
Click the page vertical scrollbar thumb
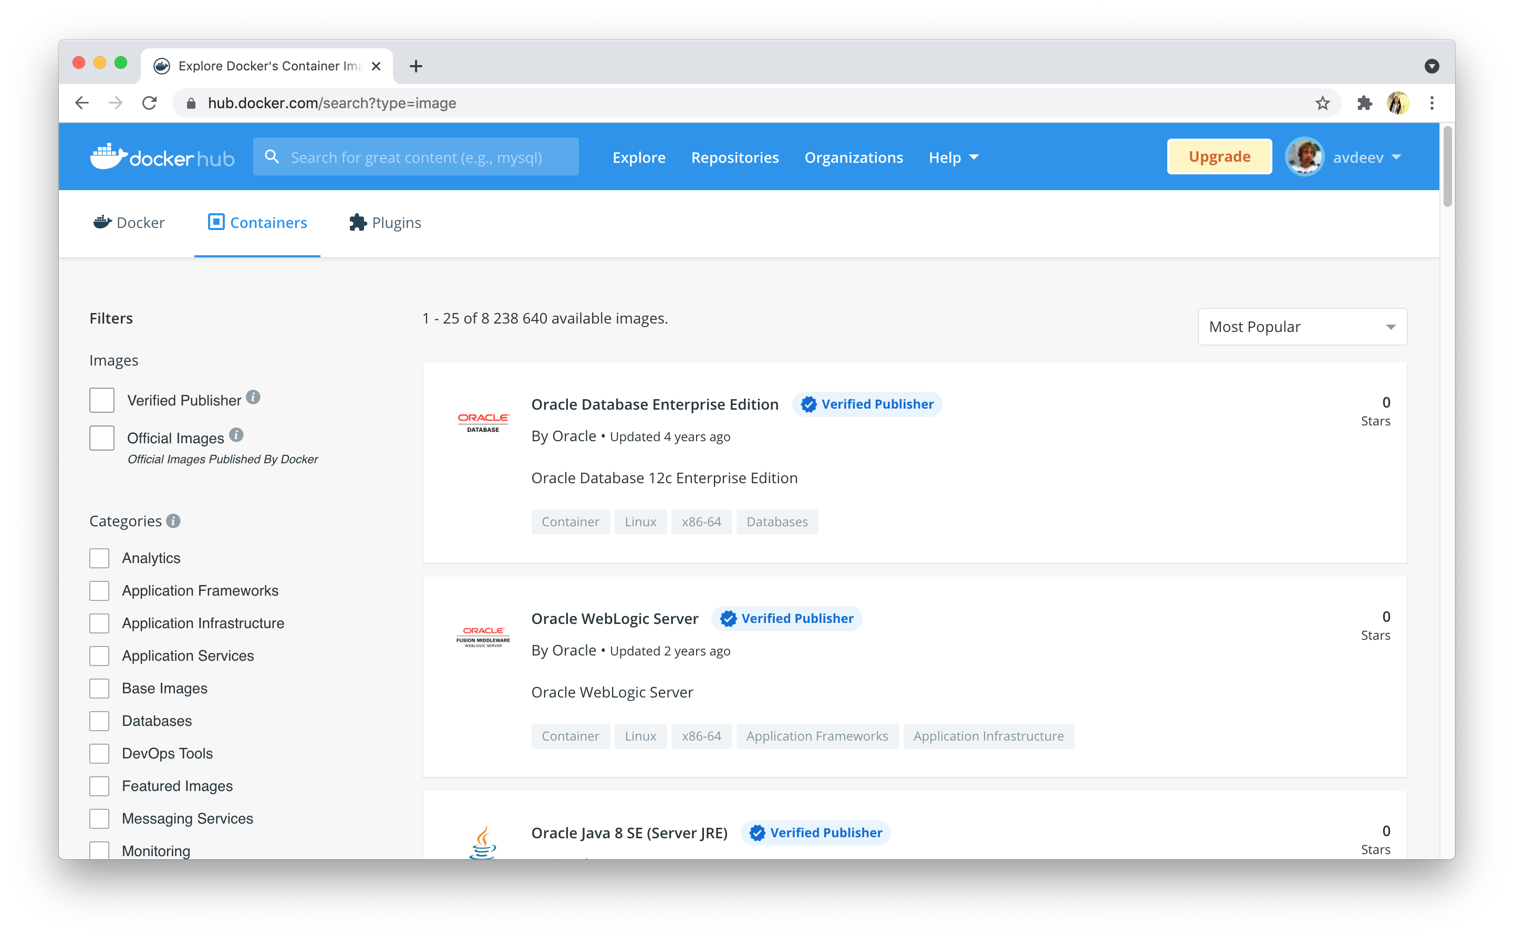(1448, 166)
